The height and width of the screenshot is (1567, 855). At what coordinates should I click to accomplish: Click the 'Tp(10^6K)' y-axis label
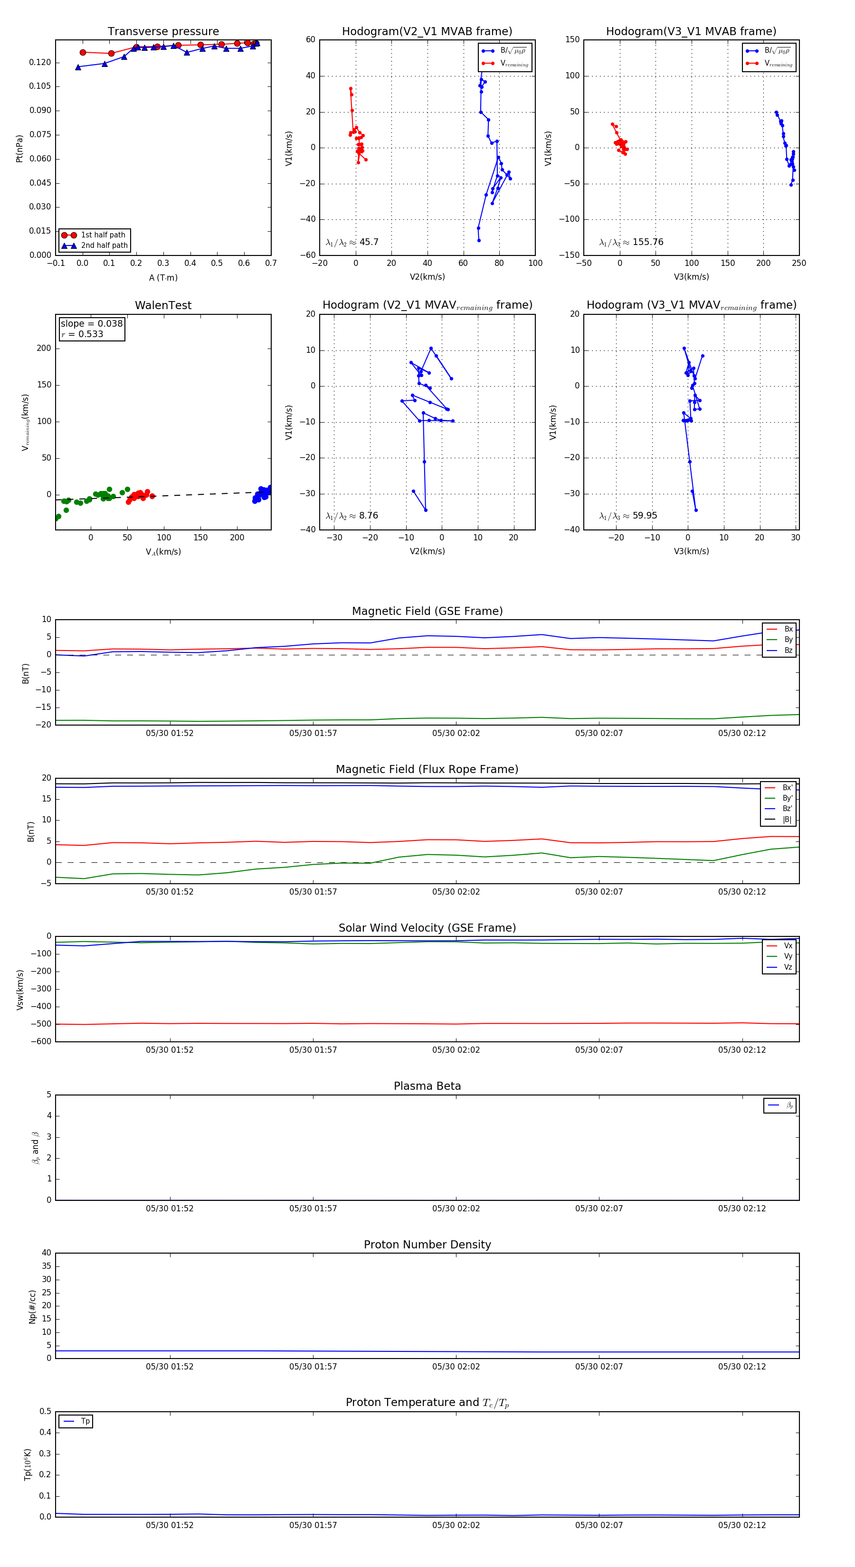[28, 1464]
